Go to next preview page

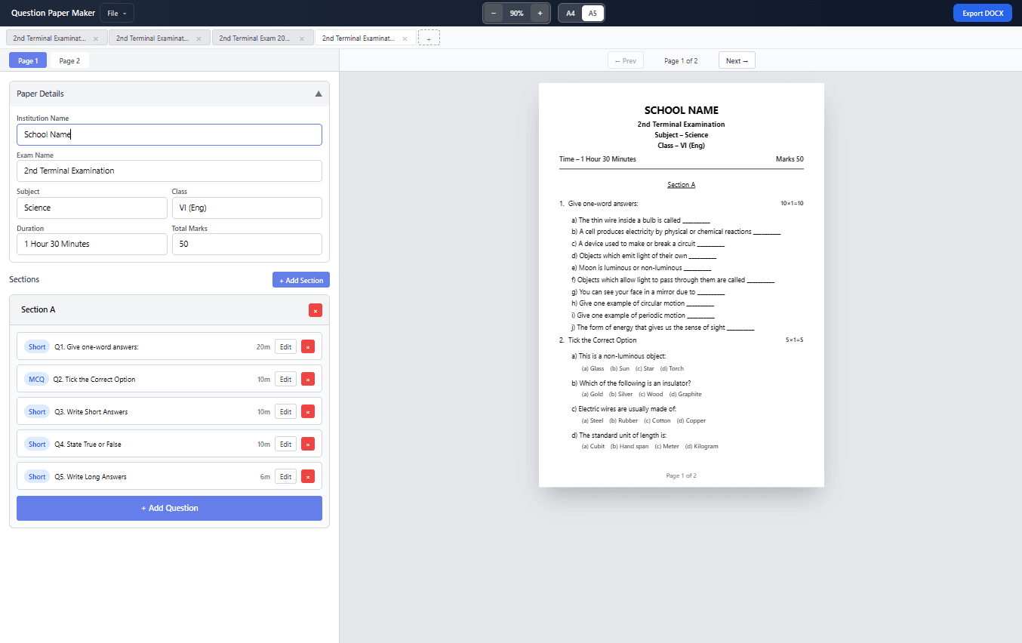736,61
